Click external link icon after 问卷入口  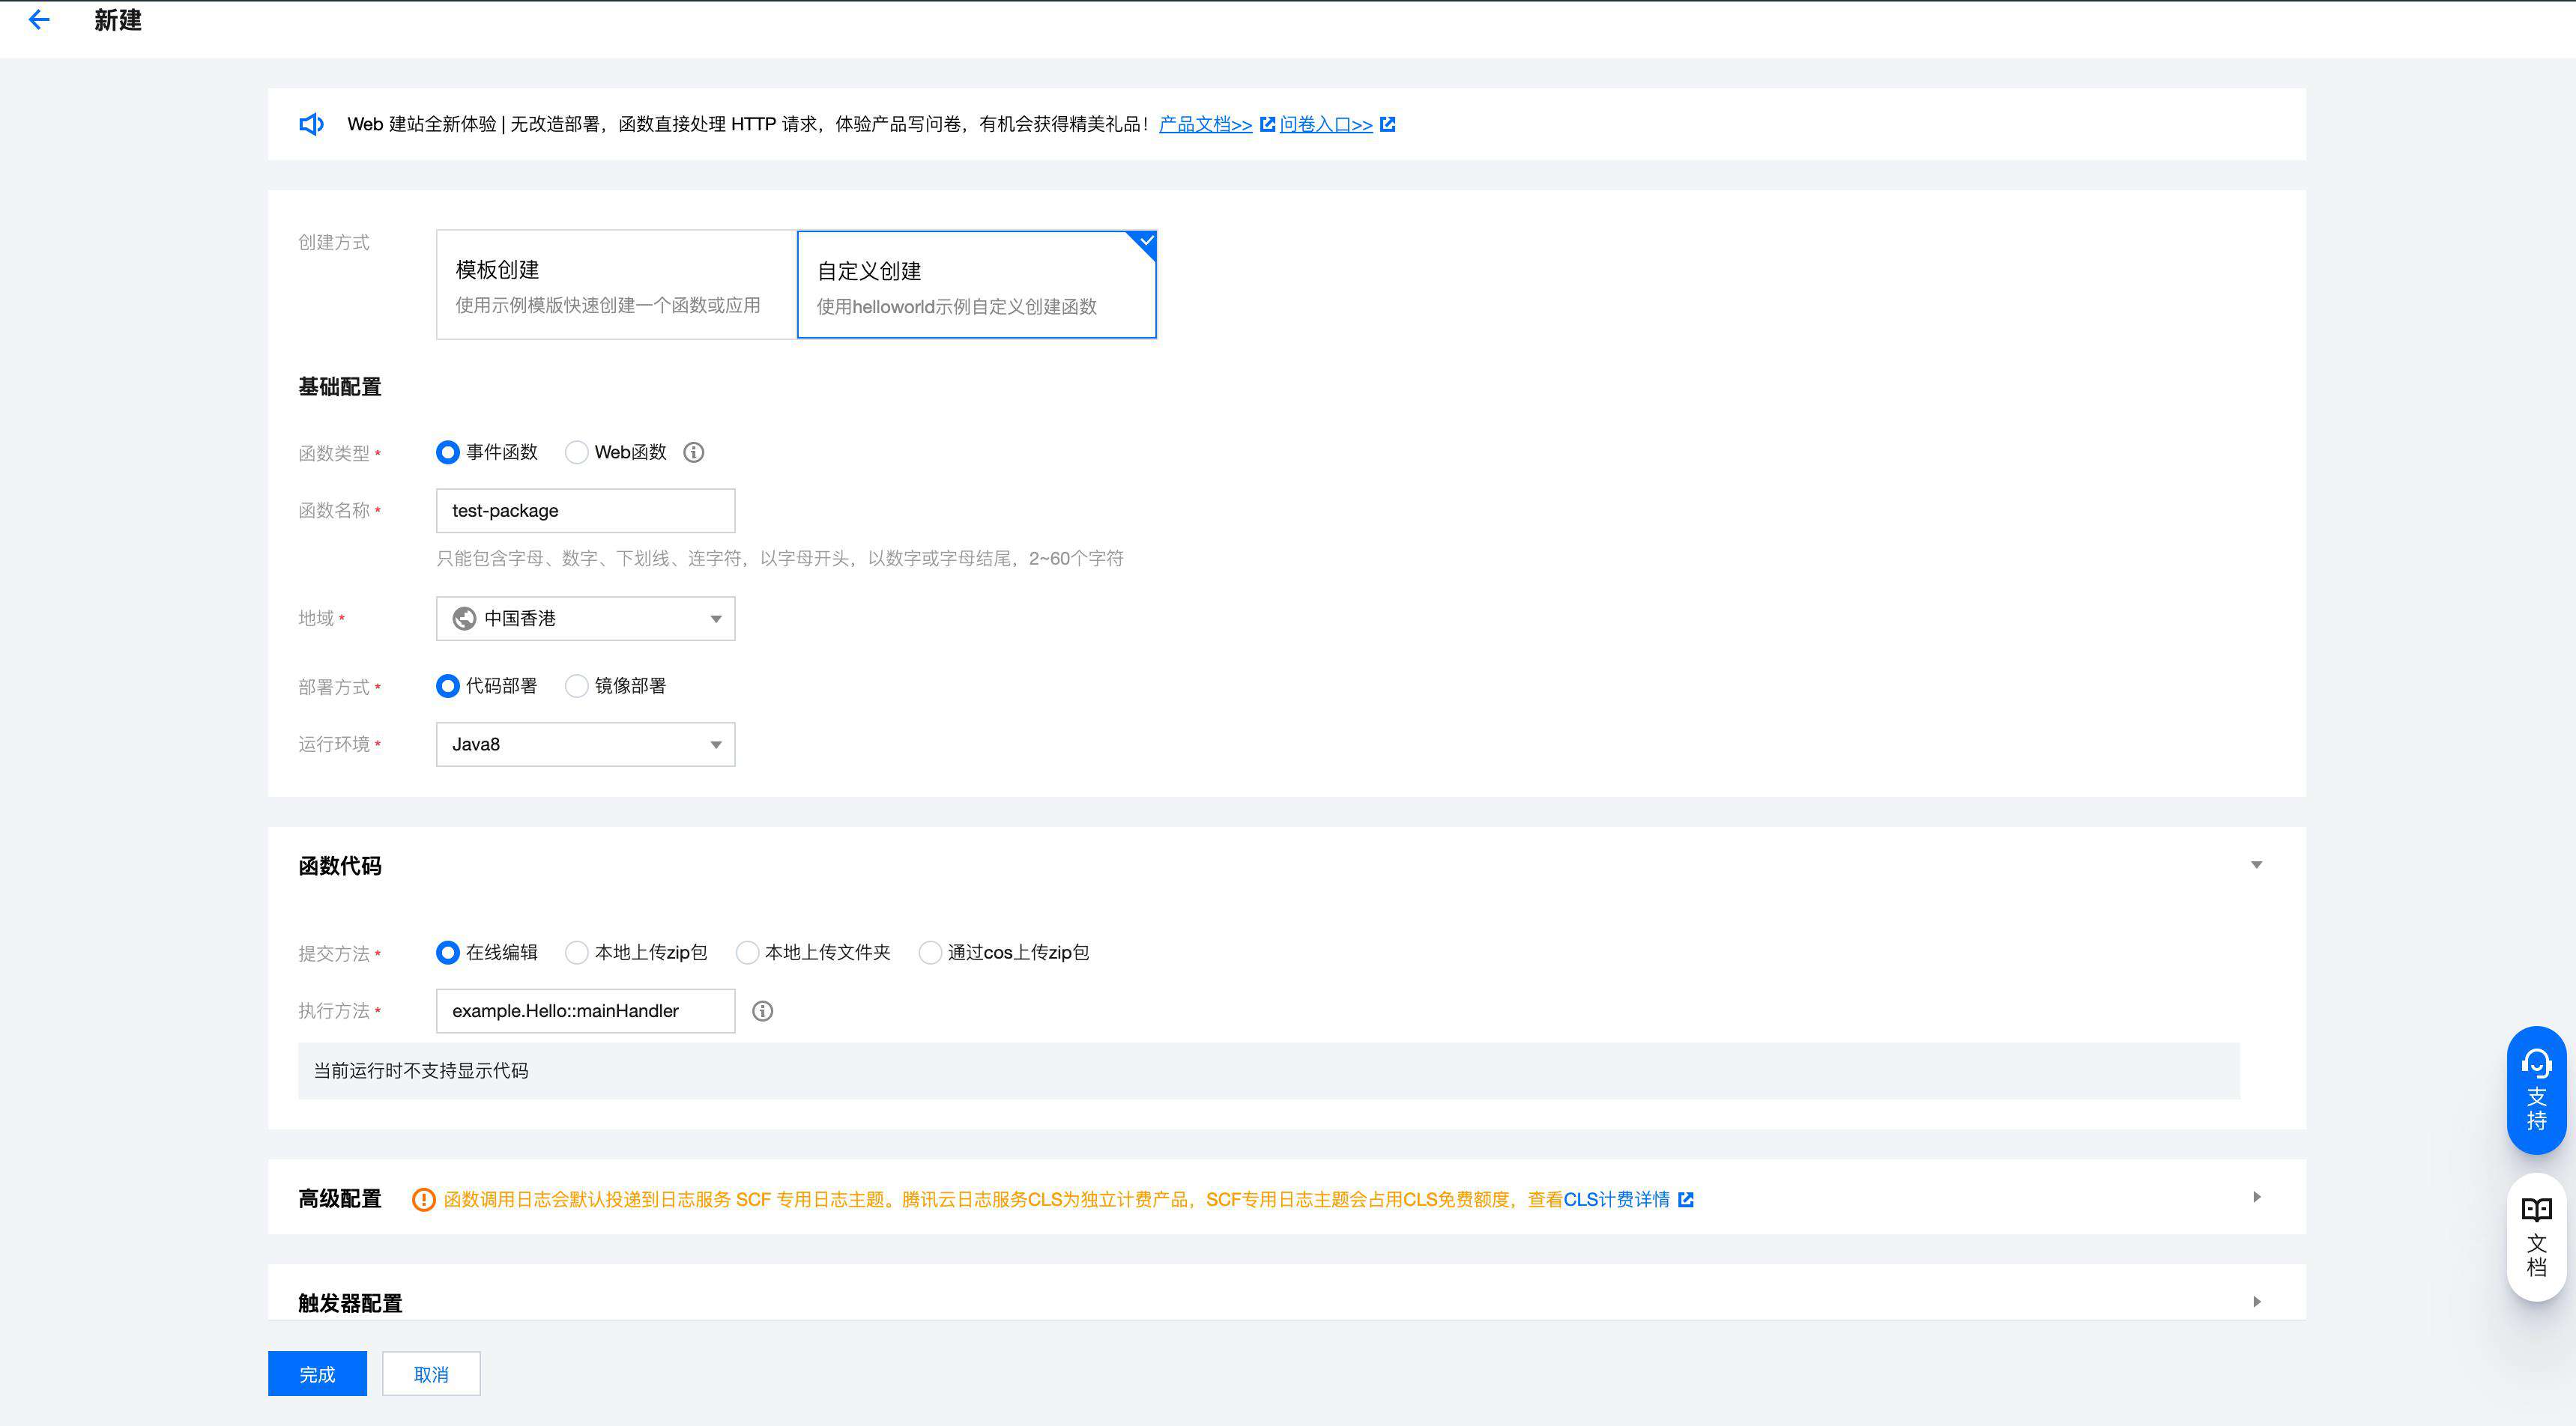point(1388,124)
